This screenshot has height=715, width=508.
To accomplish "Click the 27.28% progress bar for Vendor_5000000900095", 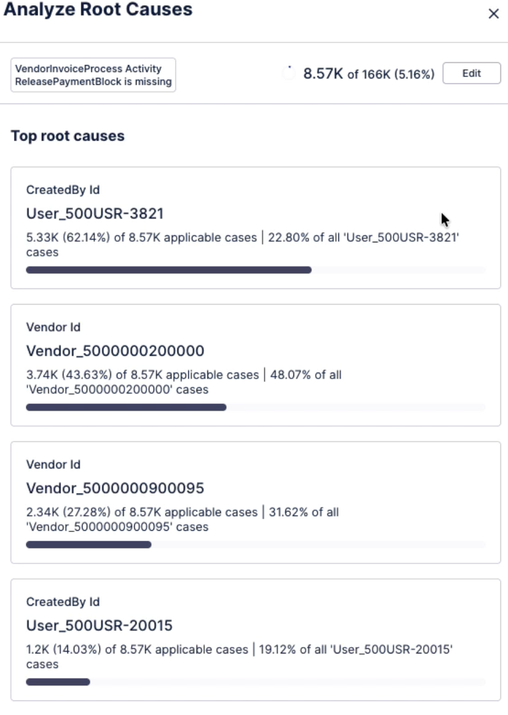I will tap(88, 545).
